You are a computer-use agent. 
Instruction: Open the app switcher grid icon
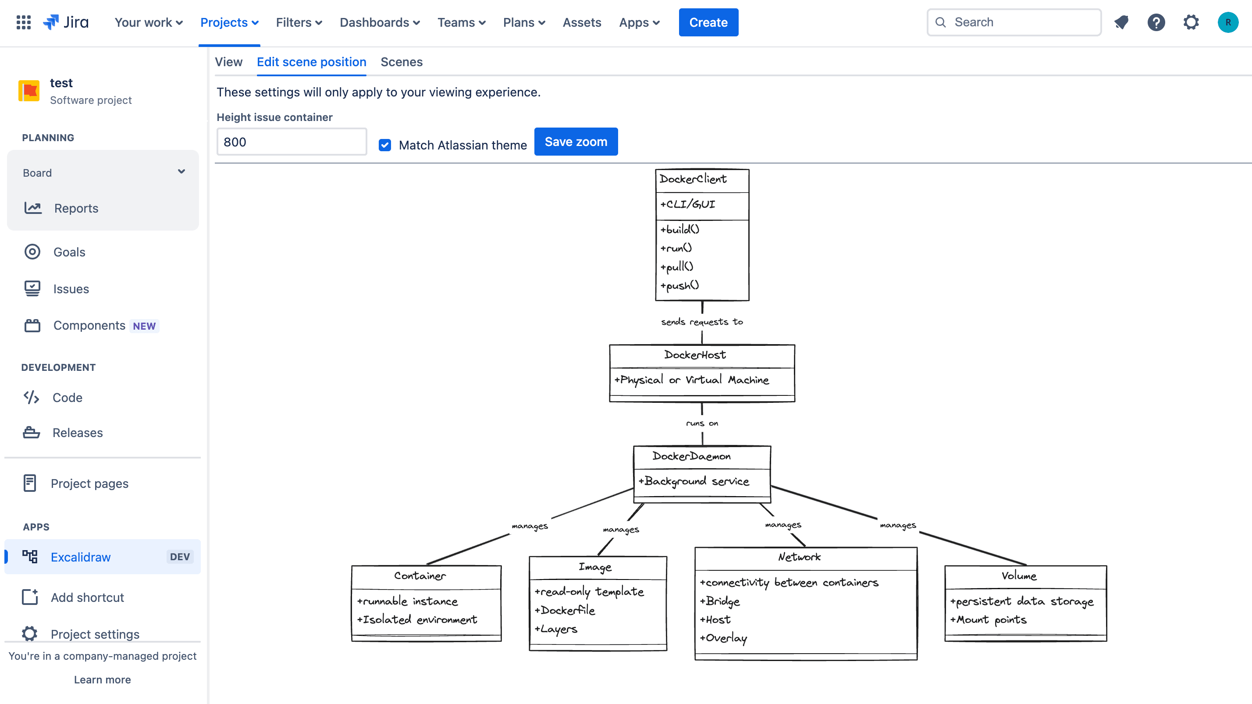click(x=23, y=22)
